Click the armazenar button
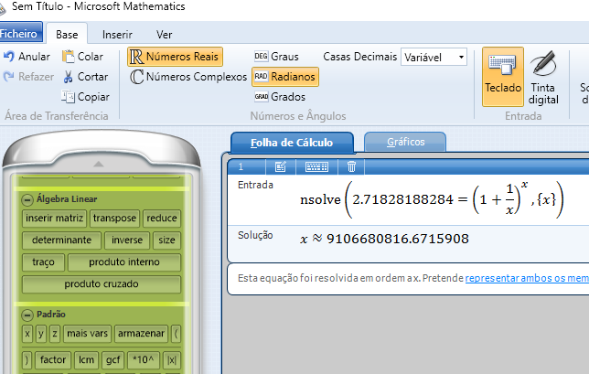589x374 pixels. click(x=141, y=334)
